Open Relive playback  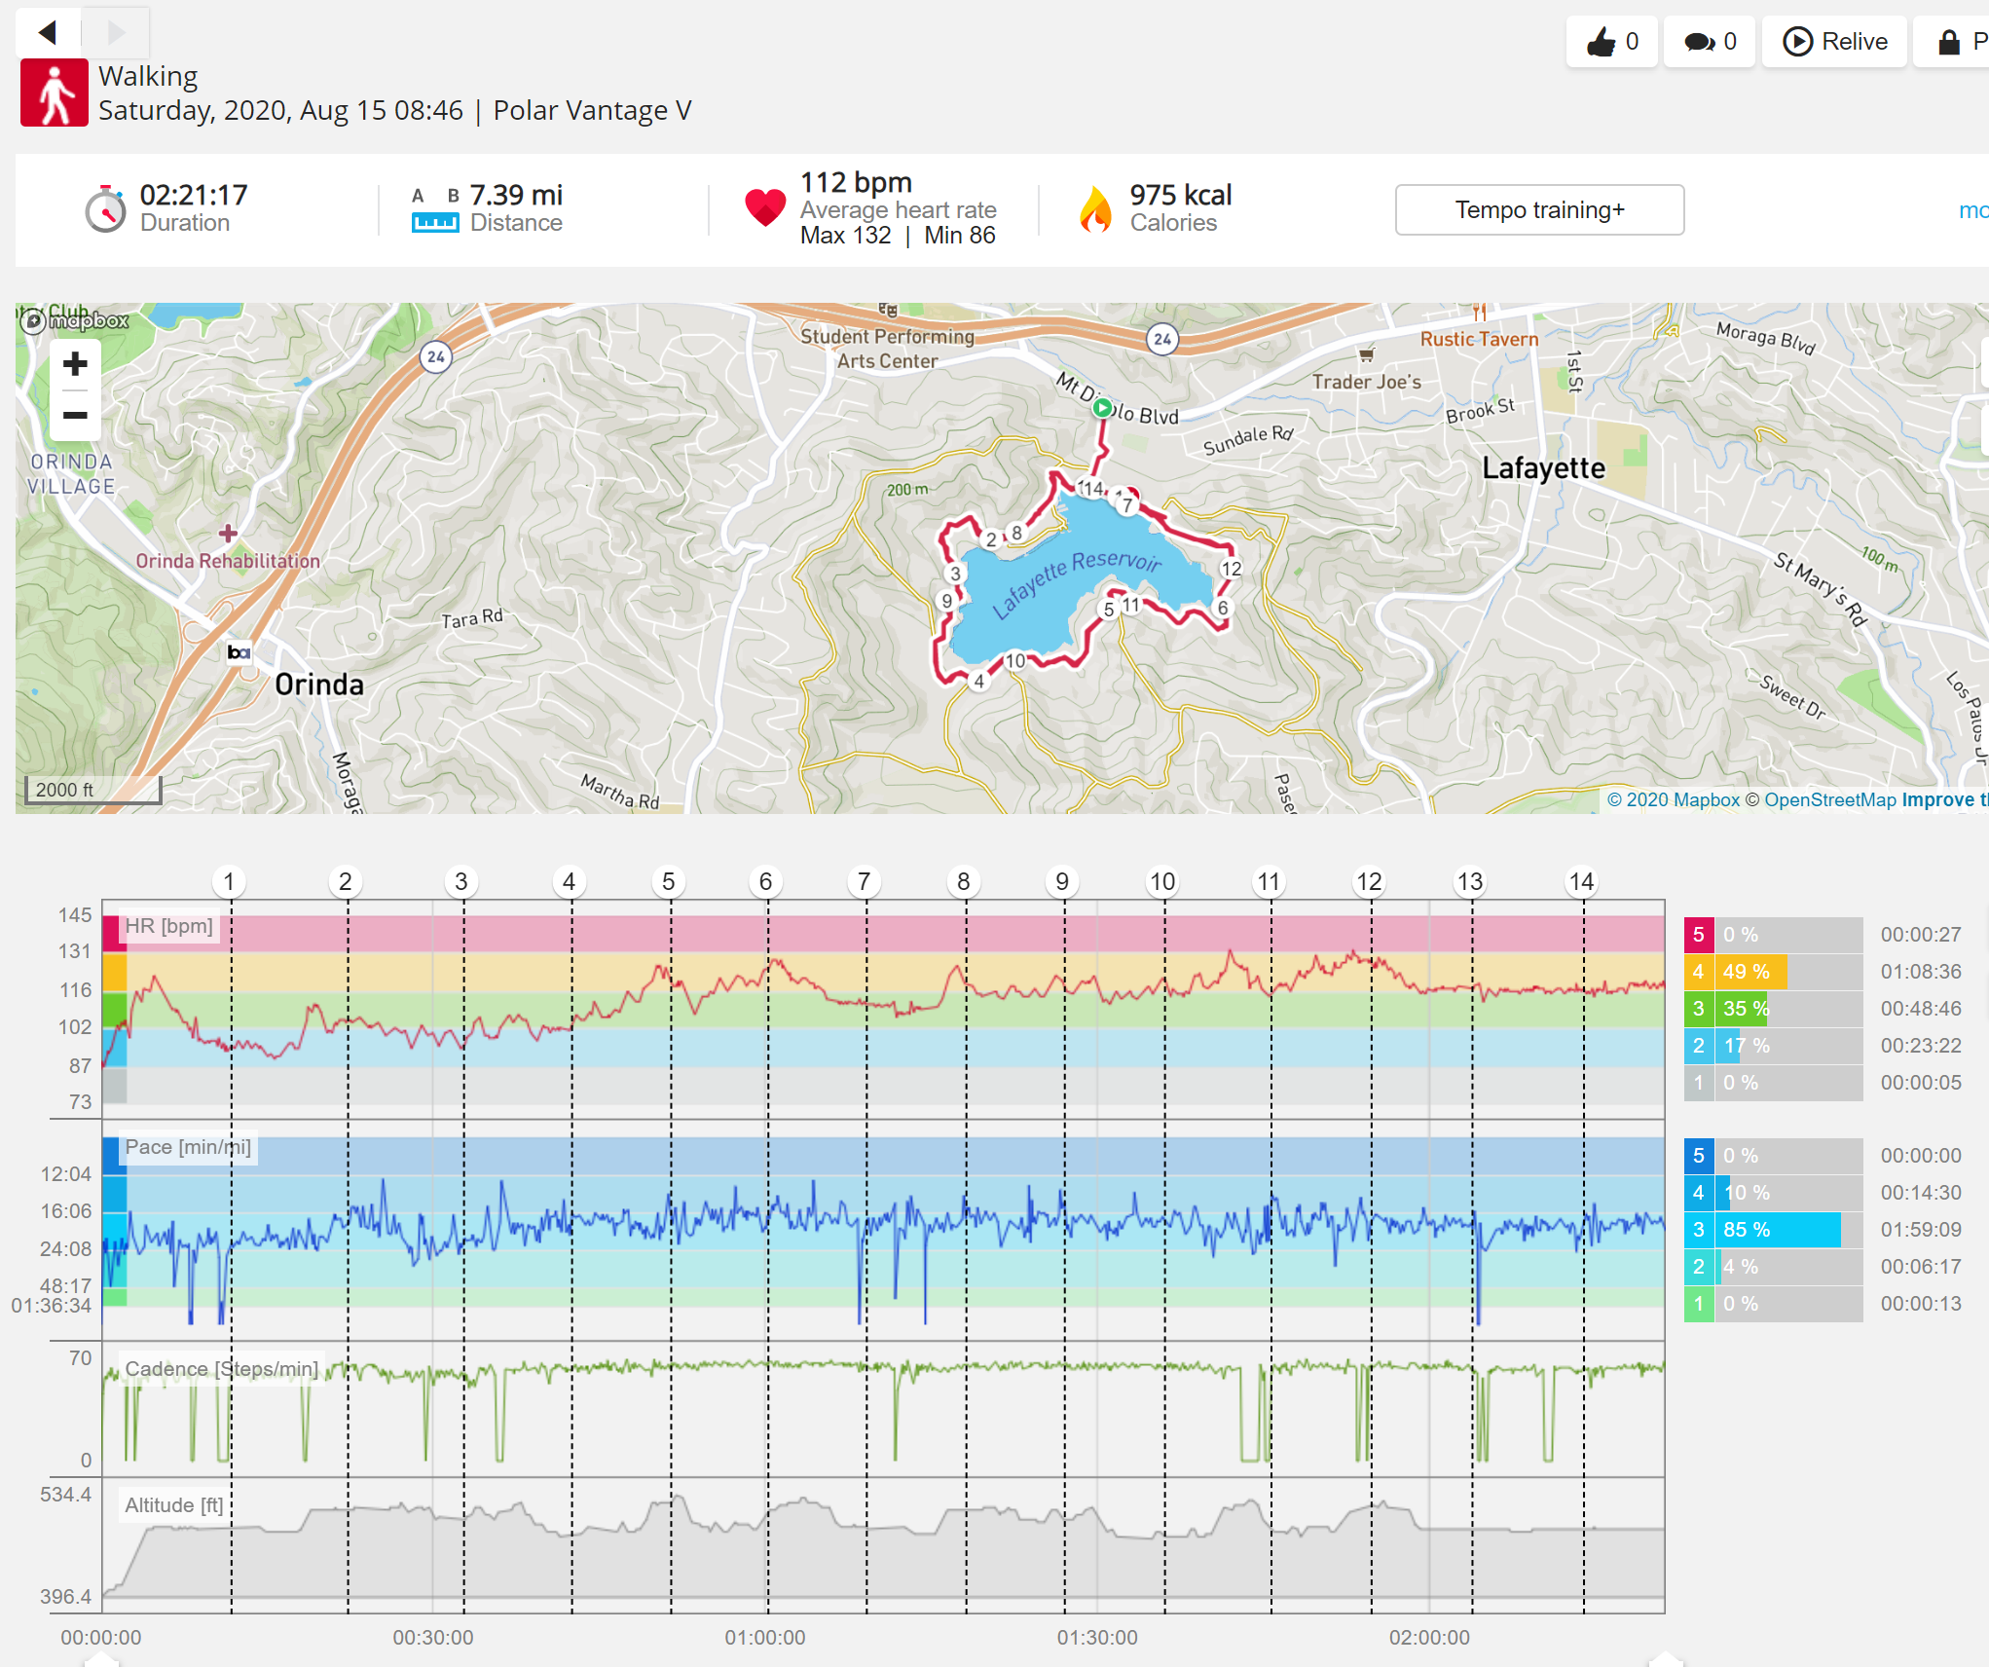(x=1834, y=42)
